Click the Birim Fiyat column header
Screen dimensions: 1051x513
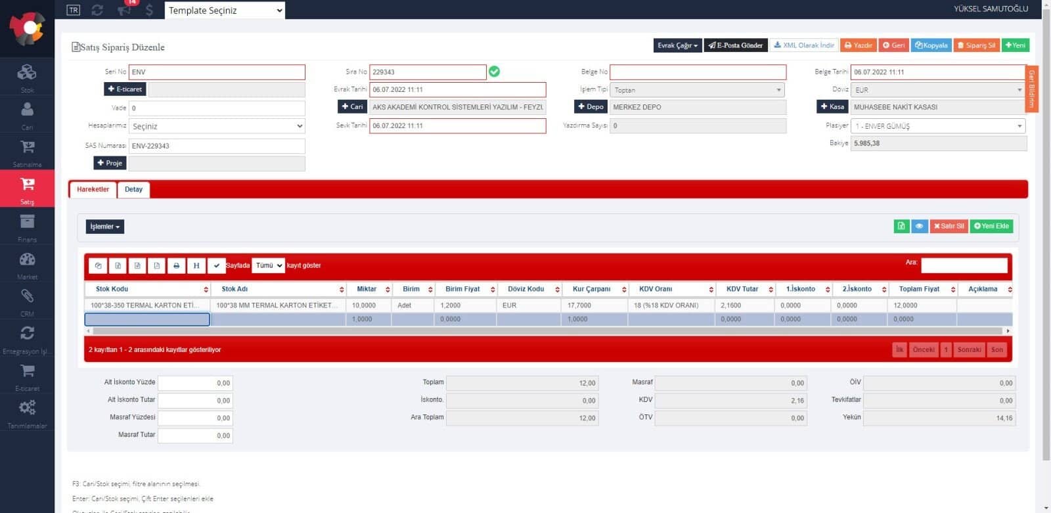[x=465, y=289]
